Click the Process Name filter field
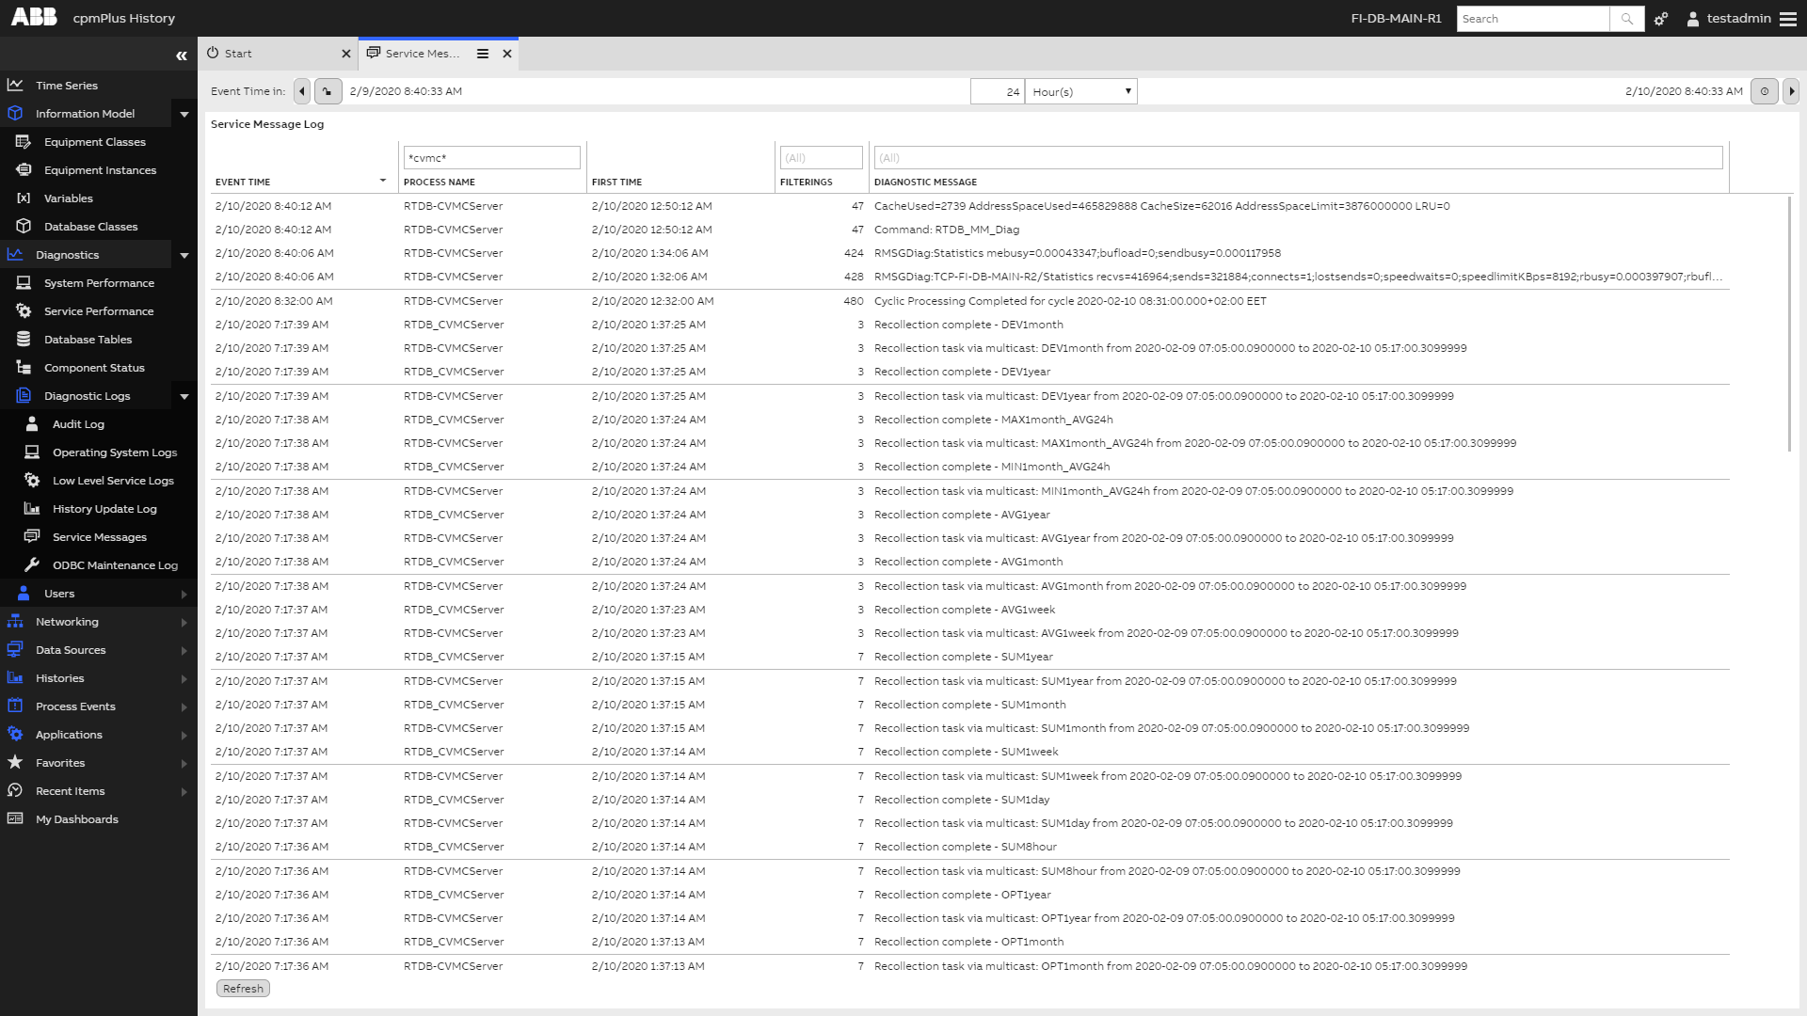The height and width of the screenshot is (1016, 1807). click(491, 158)
